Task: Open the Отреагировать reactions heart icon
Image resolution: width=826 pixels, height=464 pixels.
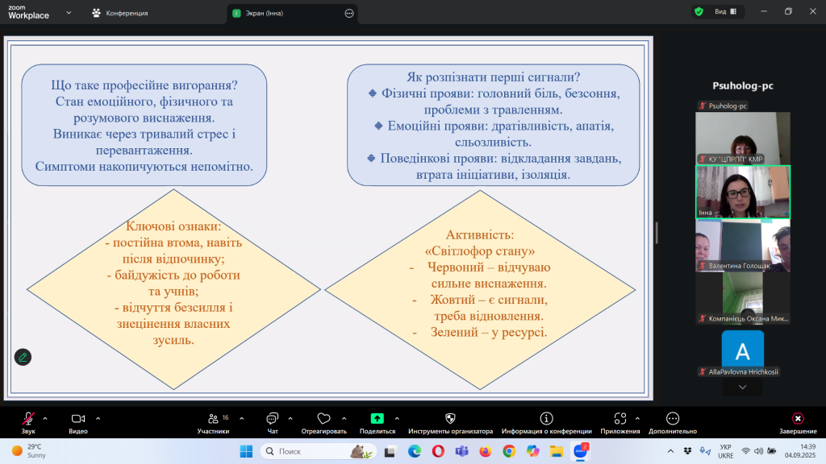Action: (323, 419)
